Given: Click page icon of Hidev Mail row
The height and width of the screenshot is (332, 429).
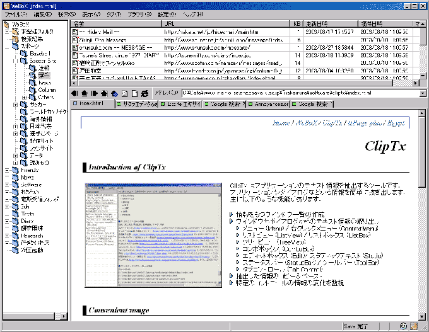Looking at the screenshot, I should 75,32.
